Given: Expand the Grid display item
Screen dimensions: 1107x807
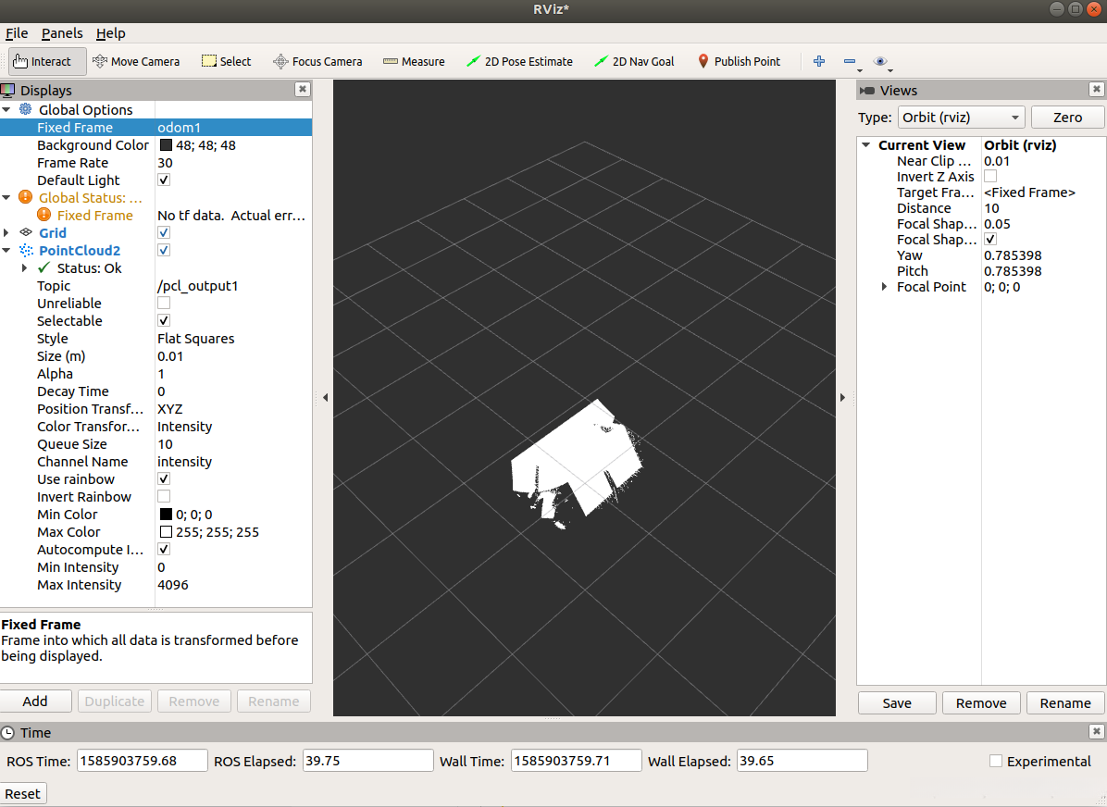Looking at the screenshot, I should (7, 233).
